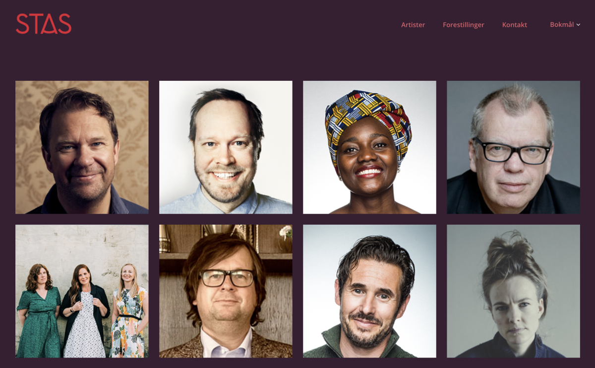Select the portrait with floral wallpaper background
This screenshot has height=368, width=595.
coord(82,147)
